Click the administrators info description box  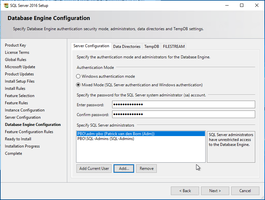(x=231, y=147)
